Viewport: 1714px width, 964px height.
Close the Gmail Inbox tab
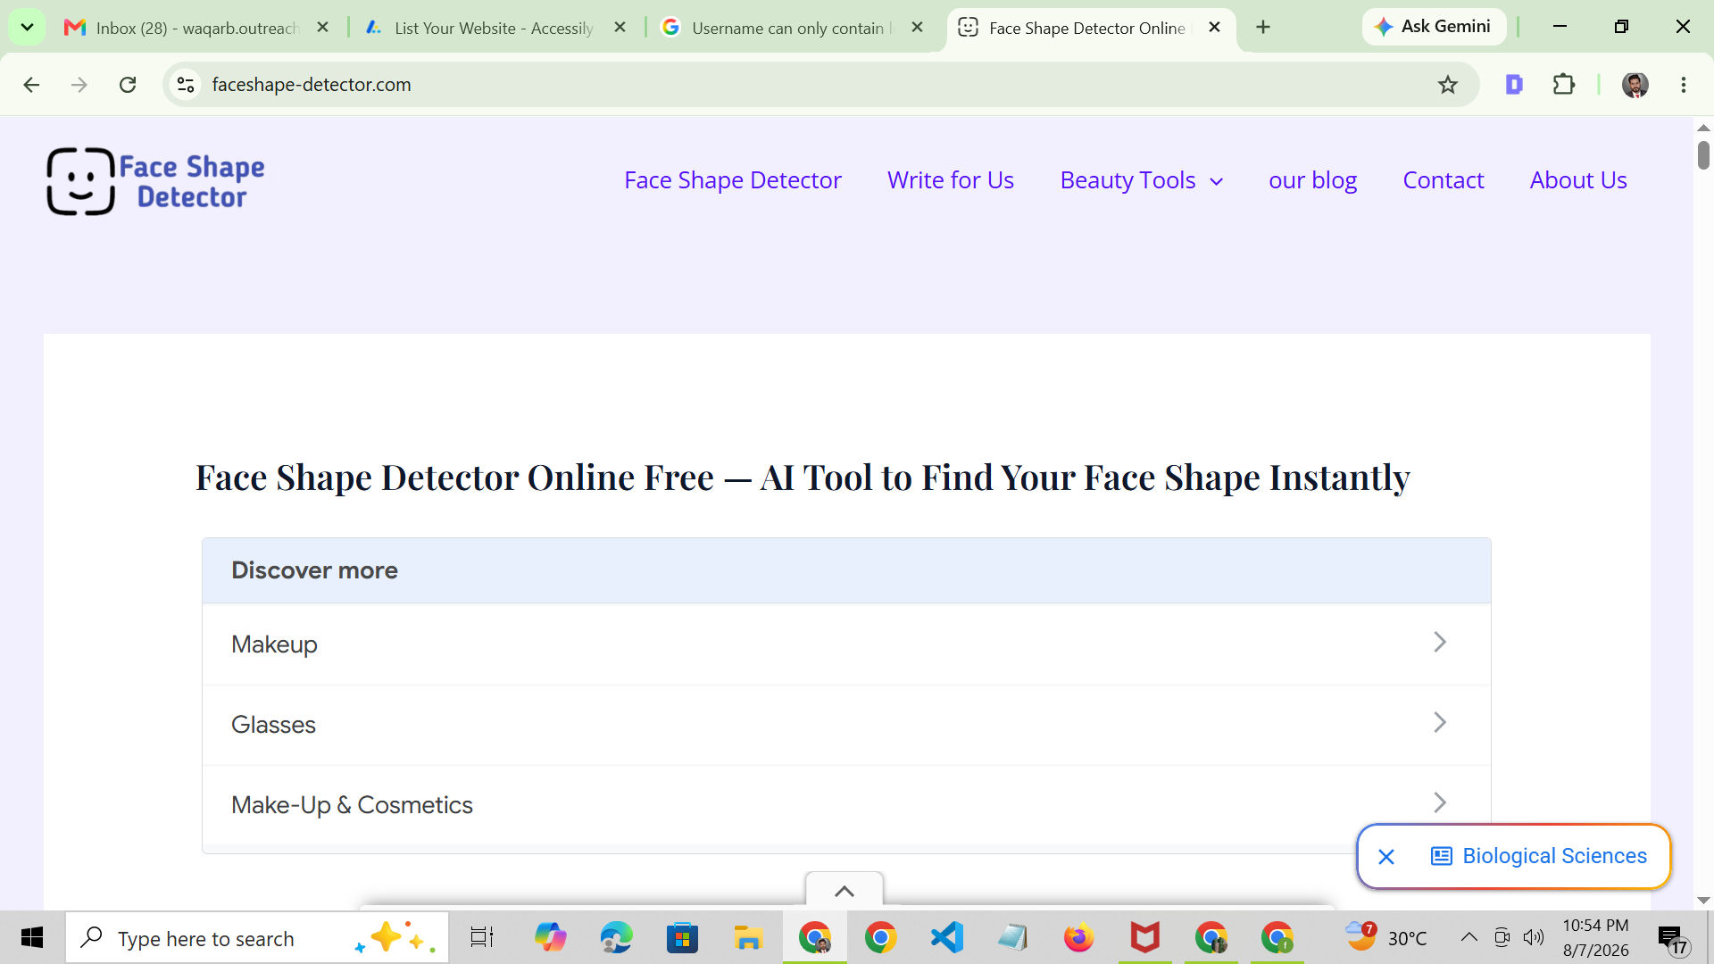click(323, 28)
